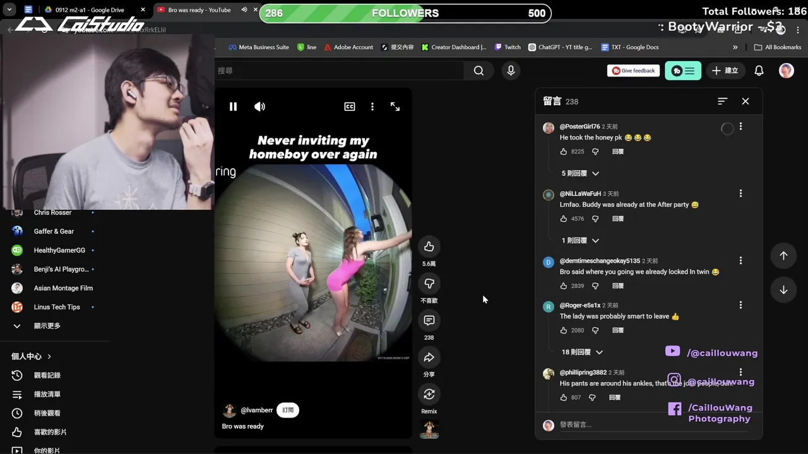Open the All Bookmarks folder

click(778, 47)
